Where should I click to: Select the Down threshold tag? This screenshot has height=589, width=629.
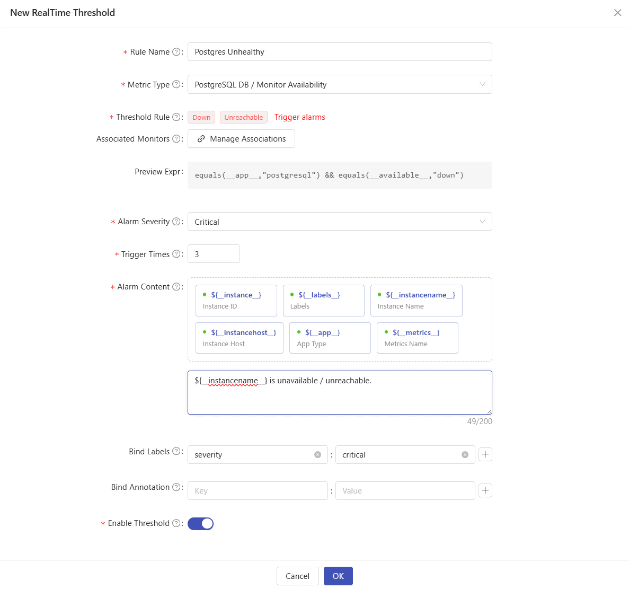tap(201, 117)
